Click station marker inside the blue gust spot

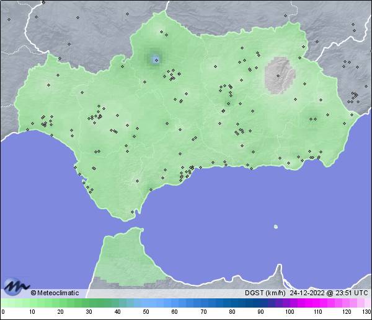click(x=156, y=60)
